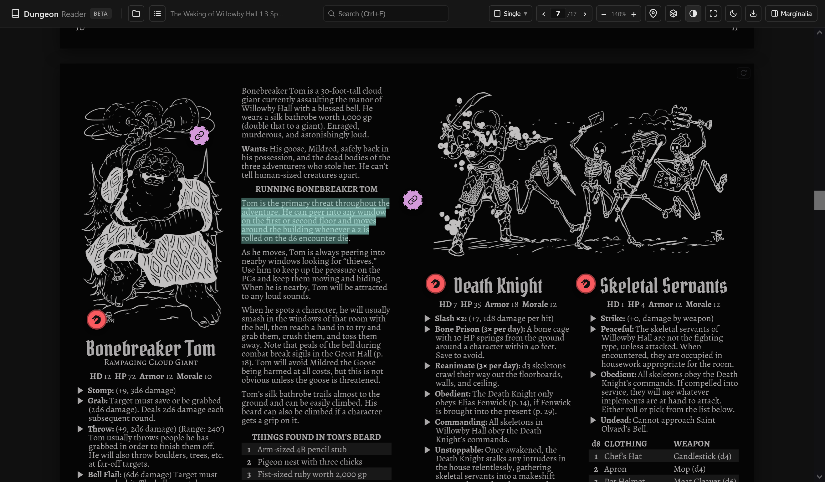Open the folder icon in toolbar
The height and width of the screenshot is (482, 825).
pyautogui.click(x=136, y=14)
